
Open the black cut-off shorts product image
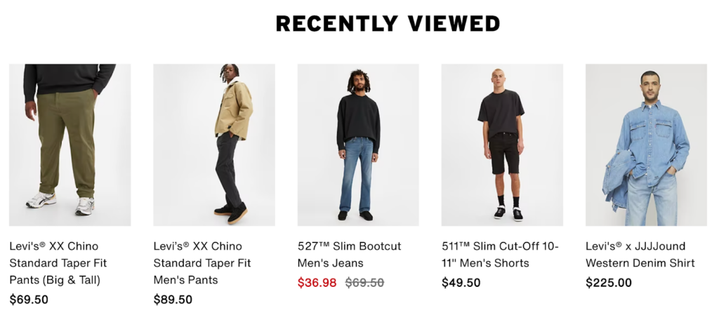point(502,145)
